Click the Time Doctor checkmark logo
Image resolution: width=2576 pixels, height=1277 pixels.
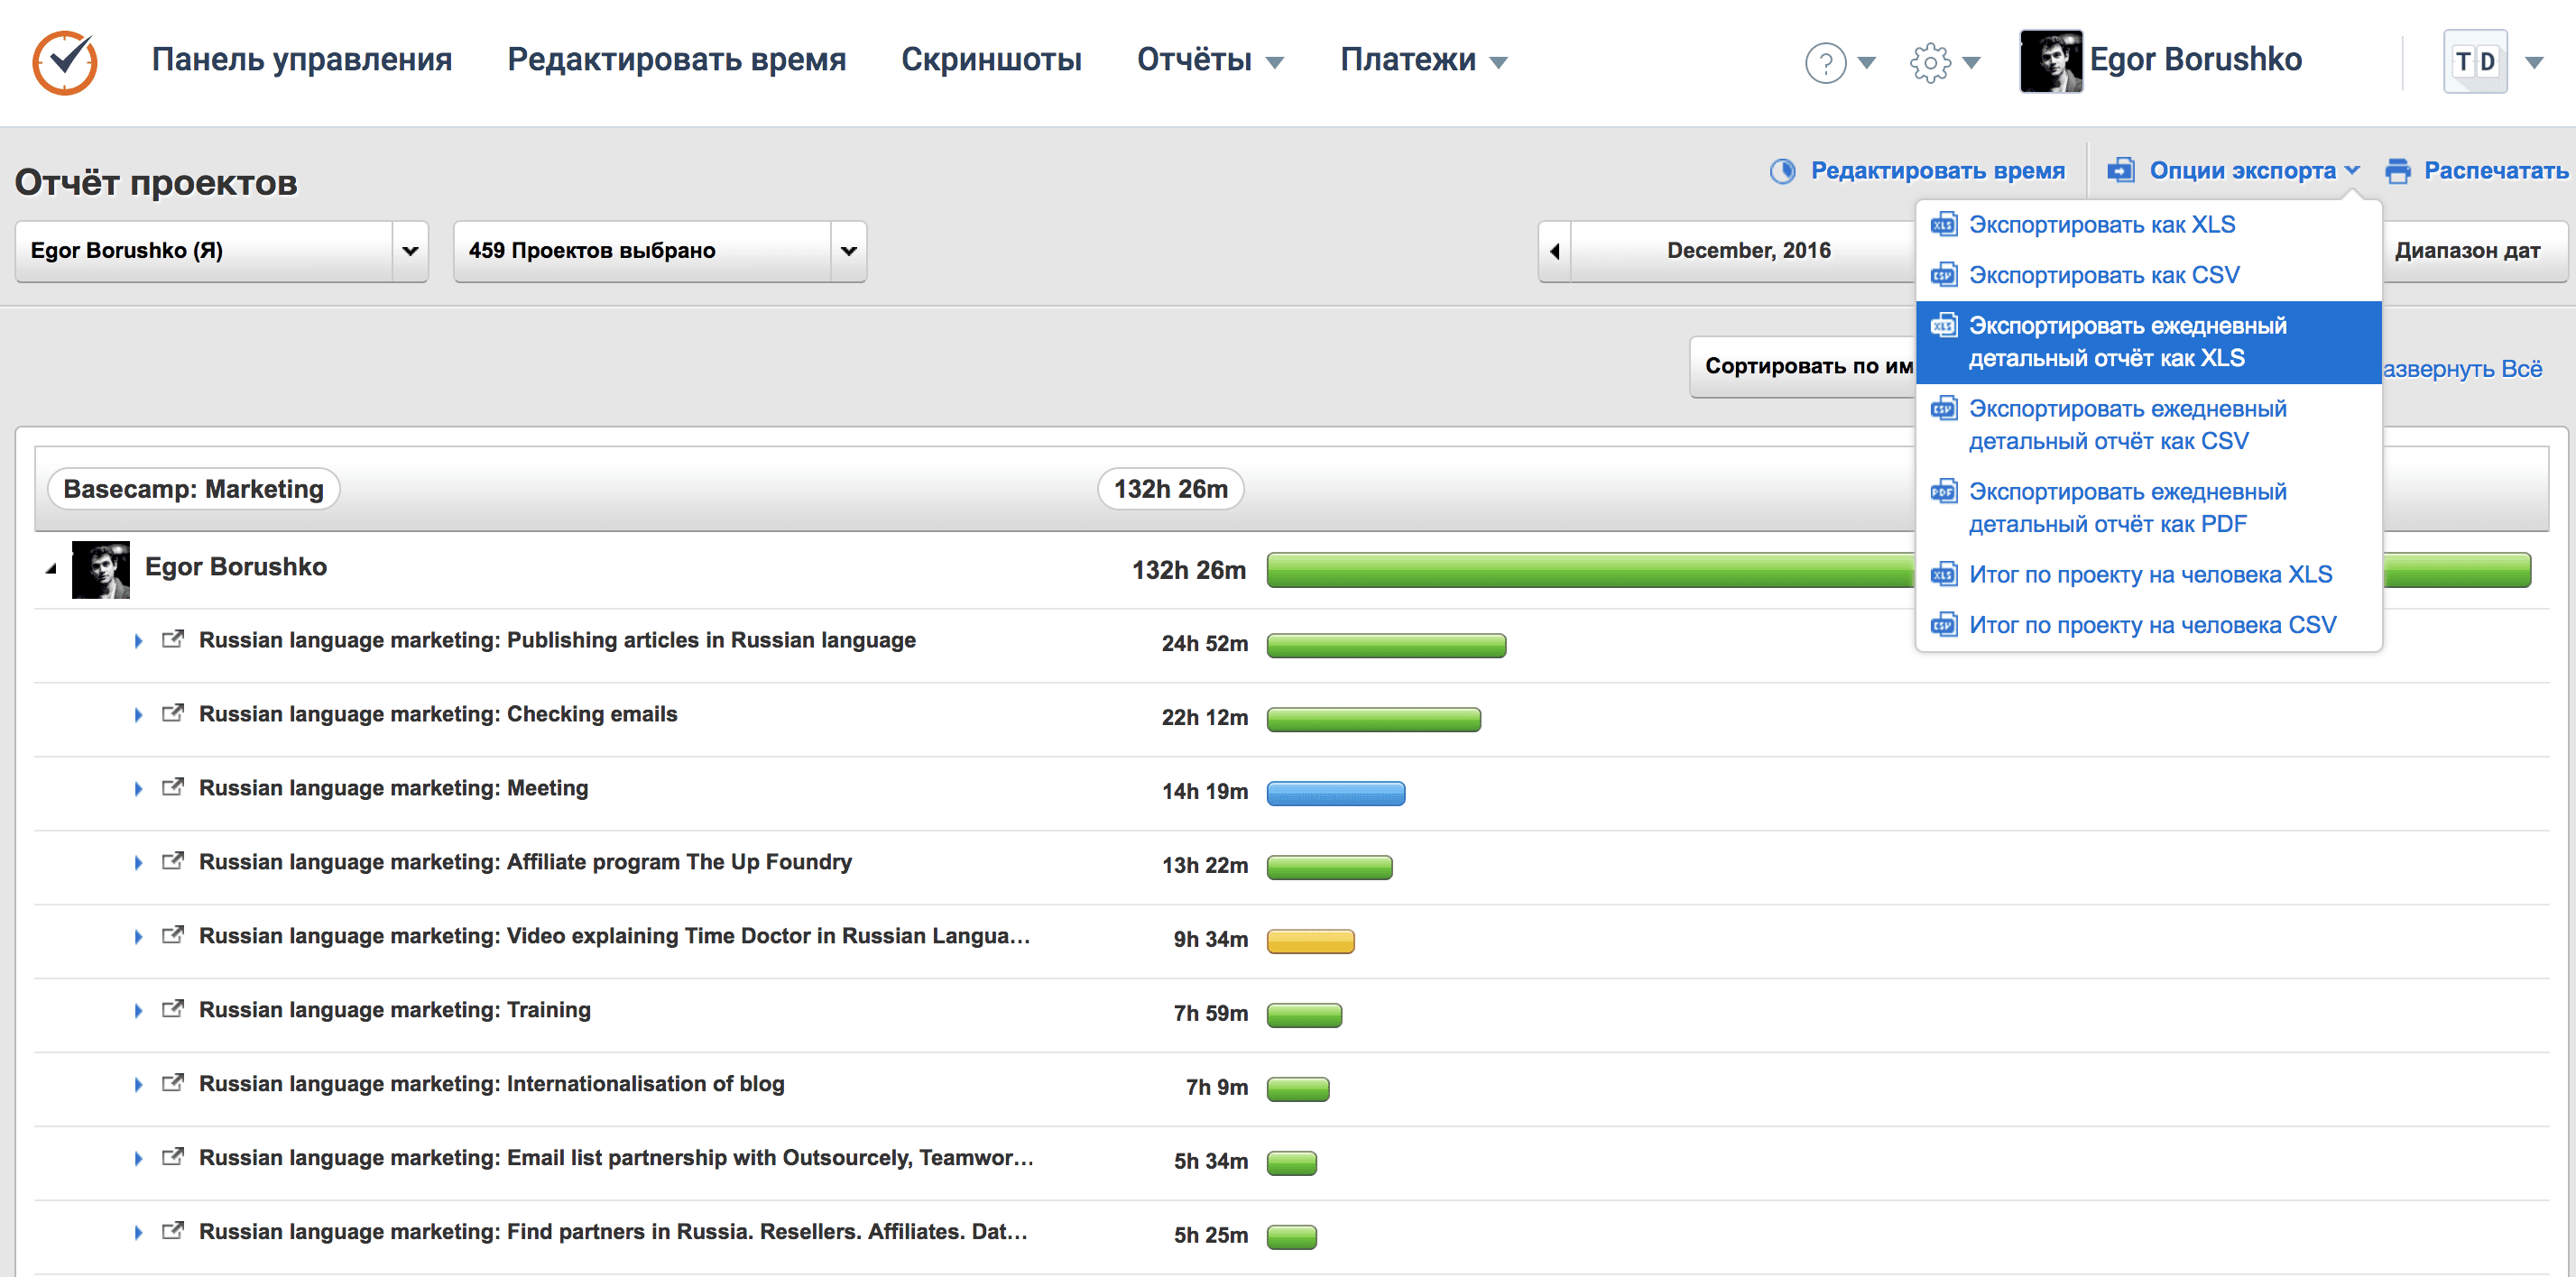[x=64, y=61]
